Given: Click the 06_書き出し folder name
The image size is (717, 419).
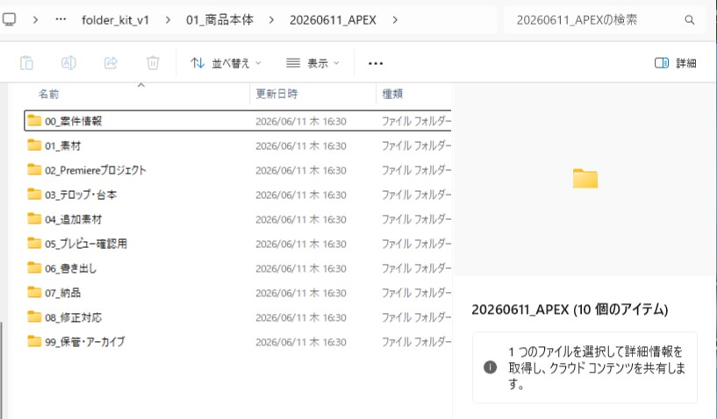Looking at the screenshot, I should [x=70, y=268].
